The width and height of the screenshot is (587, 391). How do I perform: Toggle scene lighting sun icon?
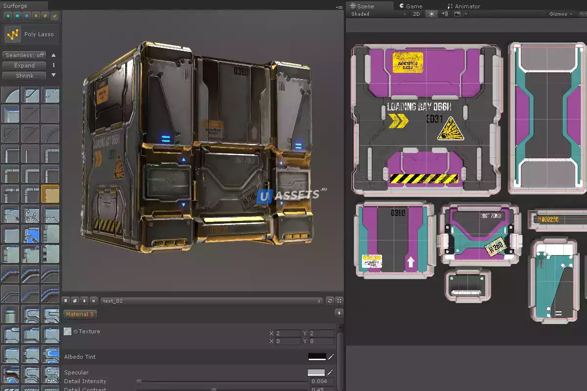coord(431,14)
